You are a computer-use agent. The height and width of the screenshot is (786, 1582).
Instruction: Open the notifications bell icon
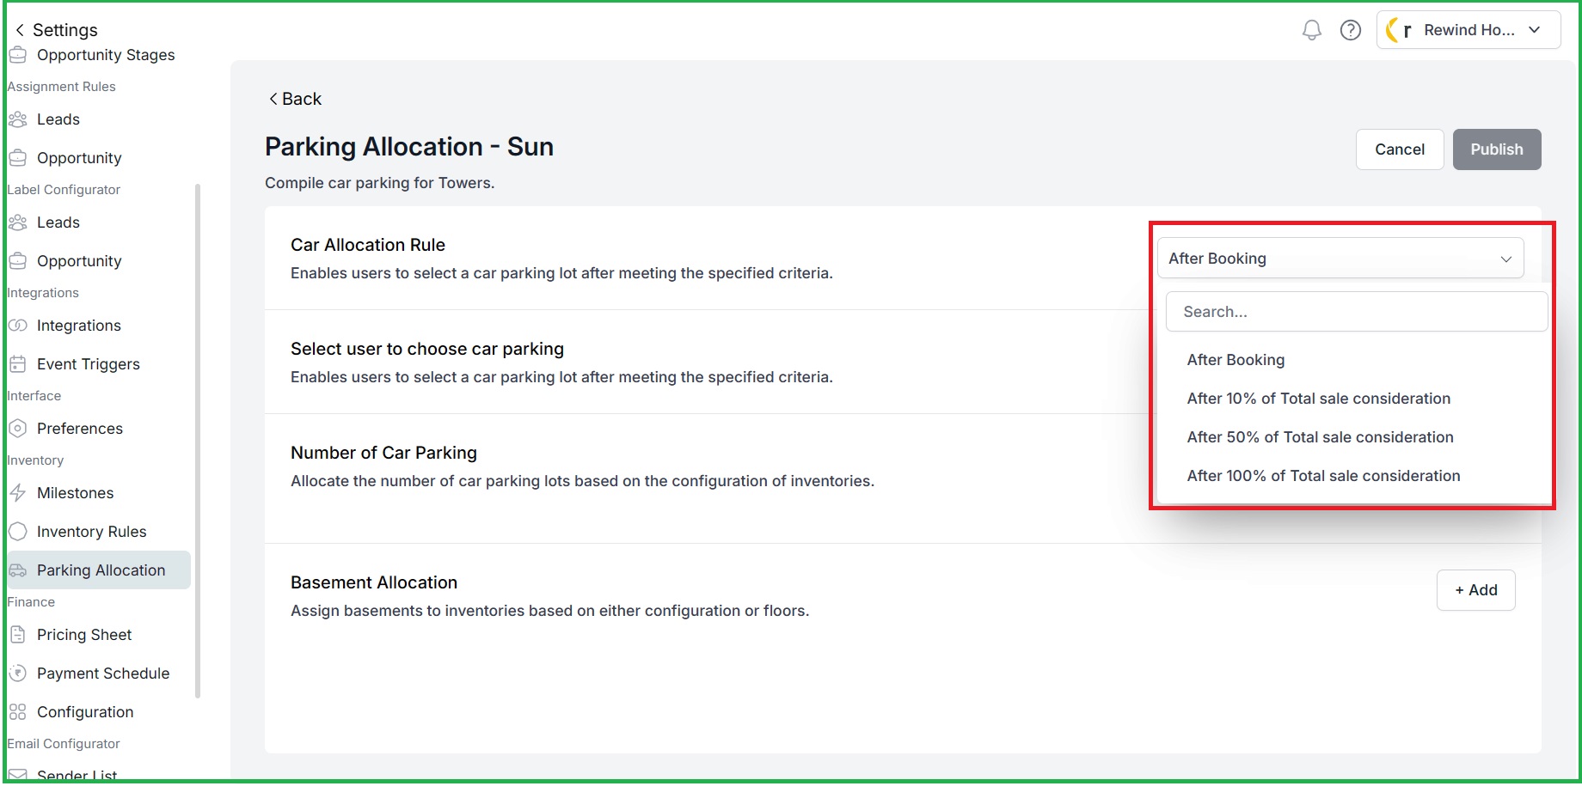pos(1311,30)
